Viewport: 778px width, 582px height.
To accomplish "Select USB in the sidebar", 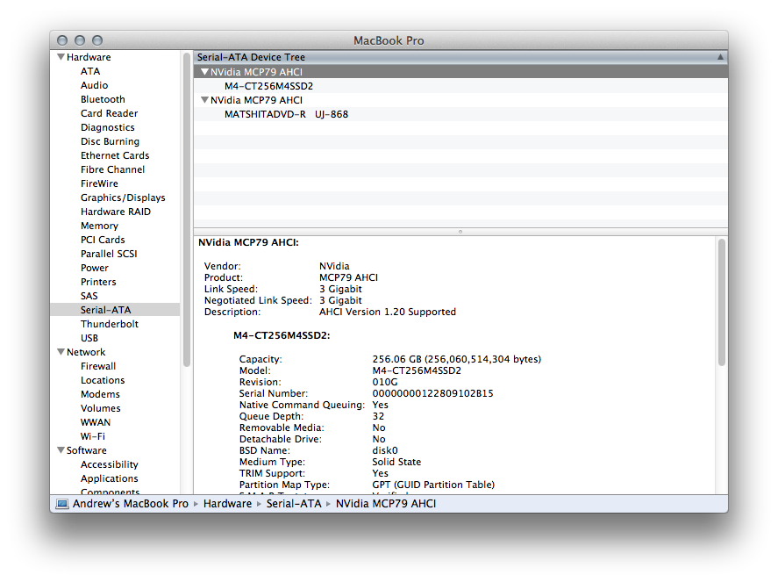I will pos(89,338).
